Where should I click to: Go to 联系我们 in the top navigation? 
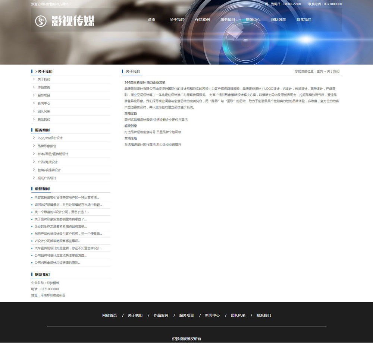pos(304,20)
